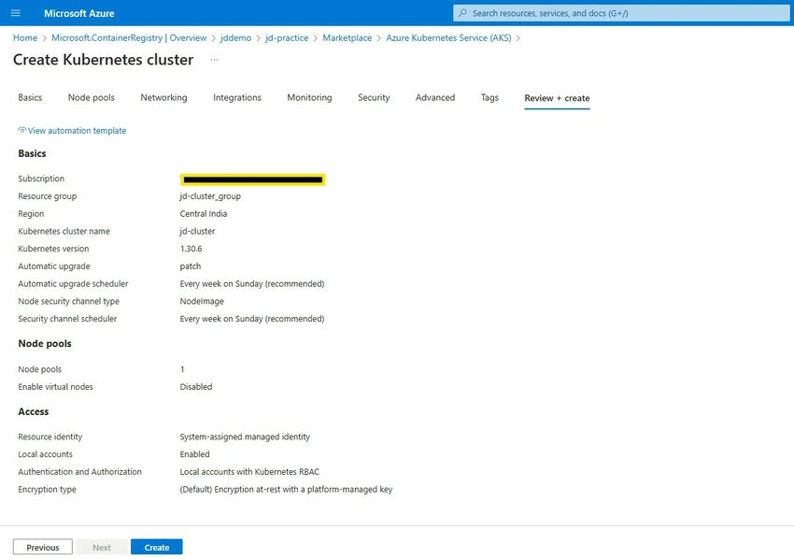Click the search magnifier icon

click(x=462, y=13)
